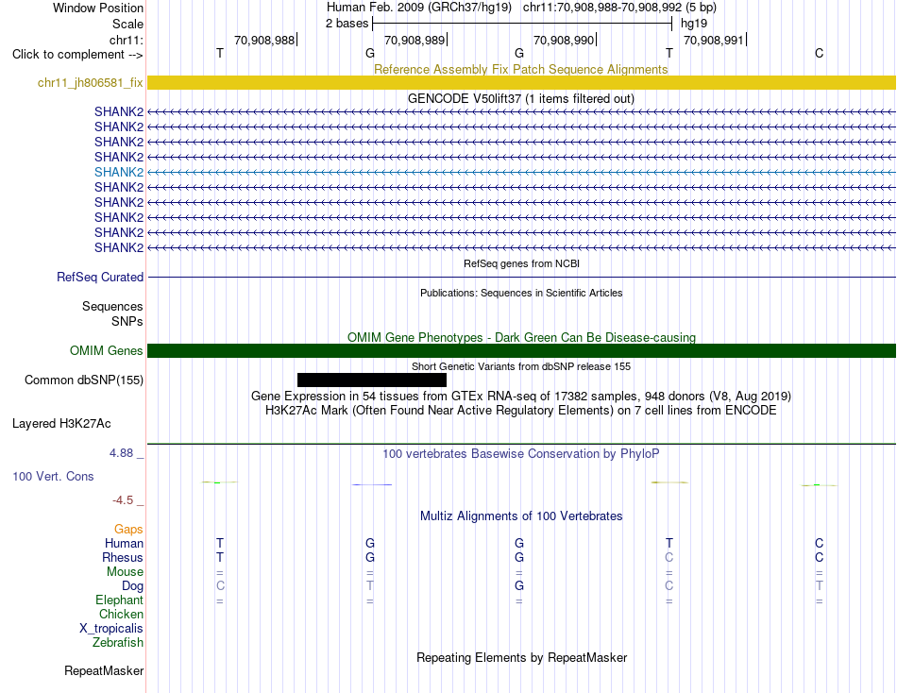
Task: Click the 70,908,988 ruler position
Action: coord(264,40)
